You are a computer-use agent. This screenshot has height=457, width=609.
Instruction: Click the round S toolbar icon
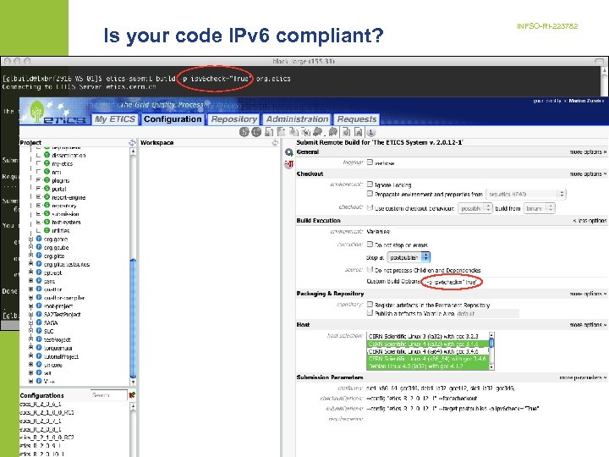click(244, 132)
